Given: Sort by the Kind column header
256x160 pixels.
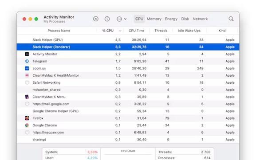Looking at the screenshot, I should click(x=222, y=31).
